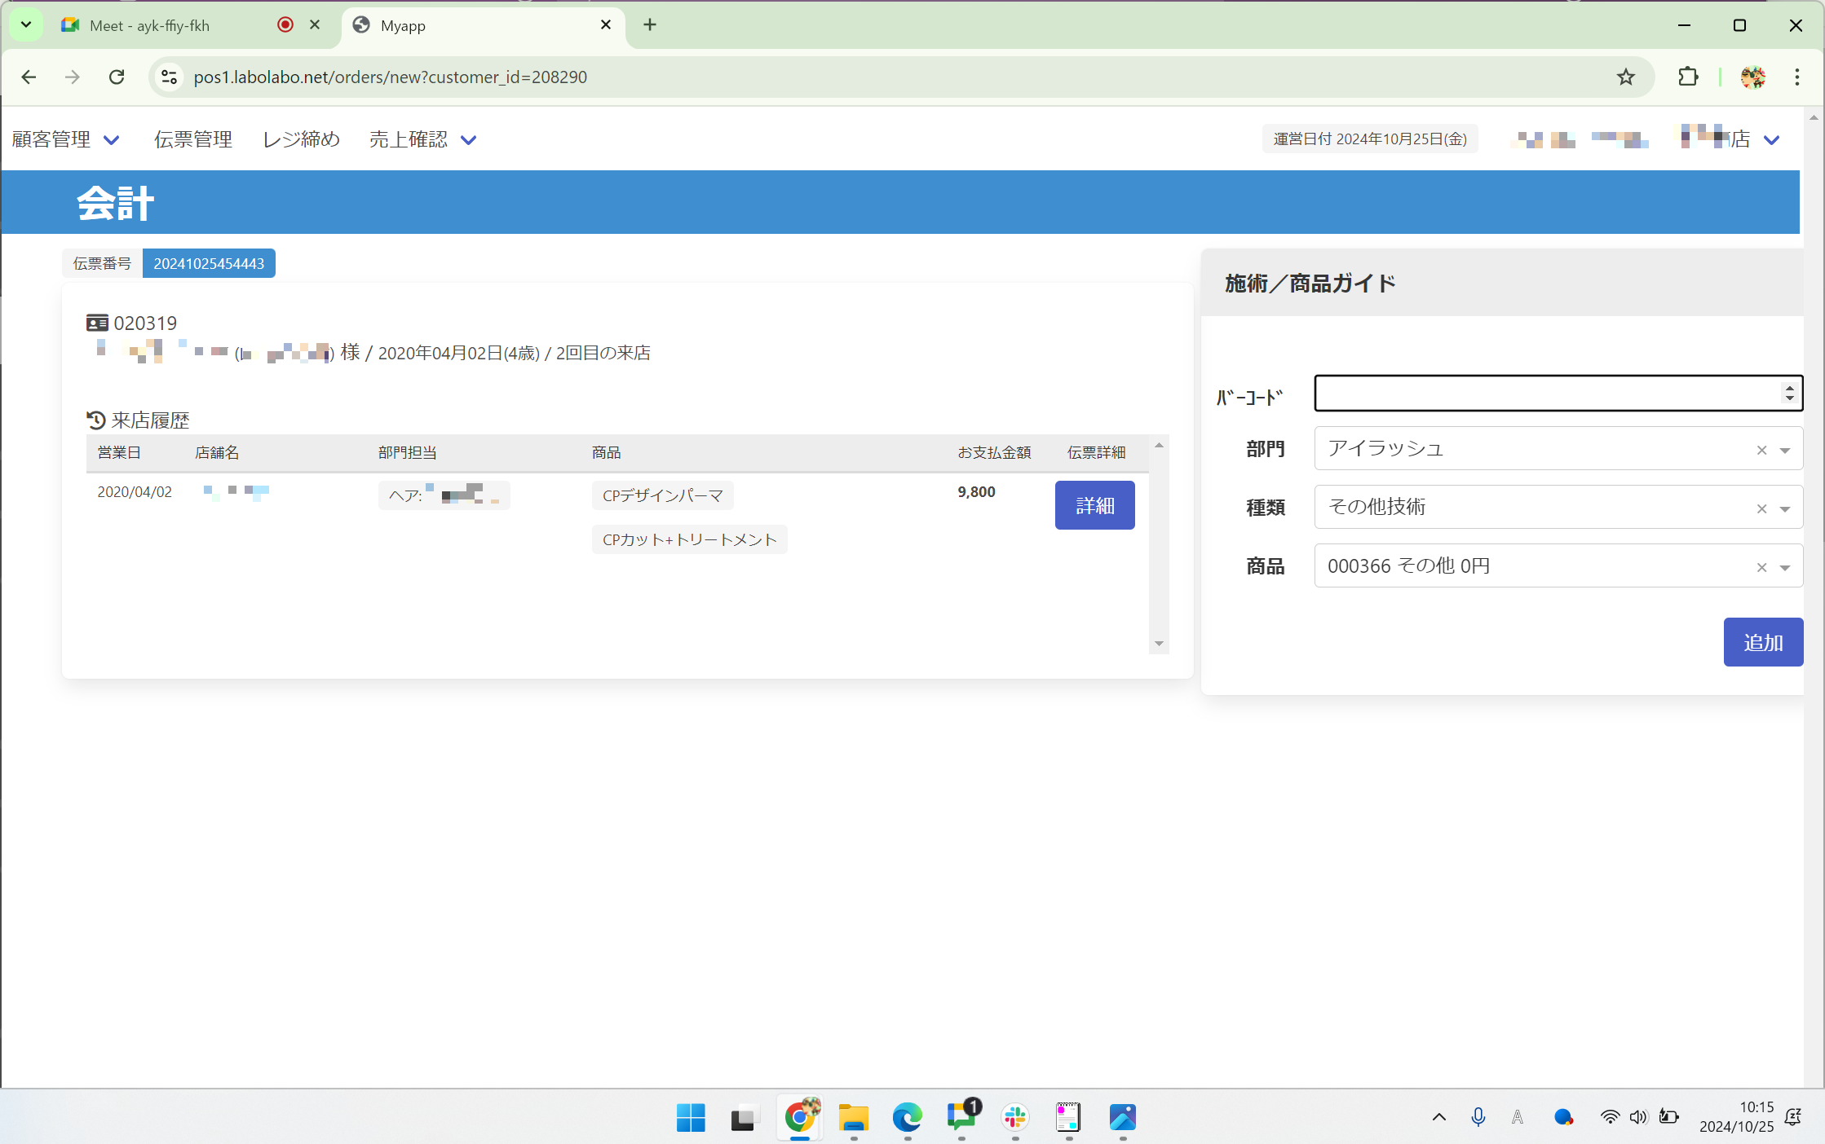
Task: Select the 伝票管理 menu item
Action: 193,139
